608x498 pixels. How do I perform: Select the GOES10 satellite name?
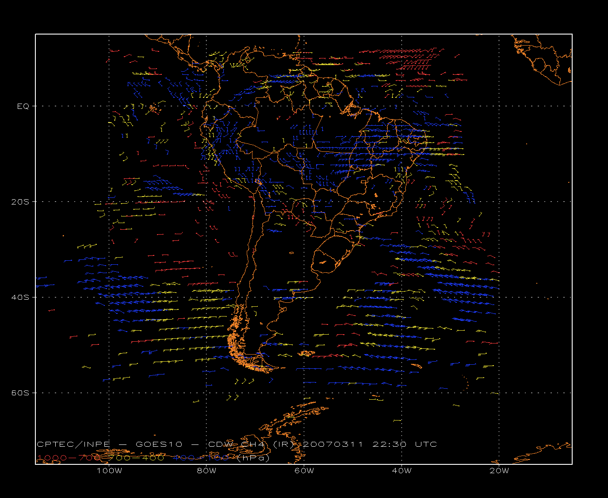click(159, 444)
